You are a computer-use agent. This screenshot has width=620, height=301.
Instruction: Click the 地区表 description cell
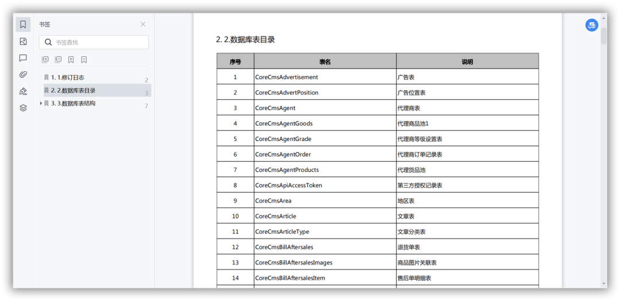pos(467,201)
